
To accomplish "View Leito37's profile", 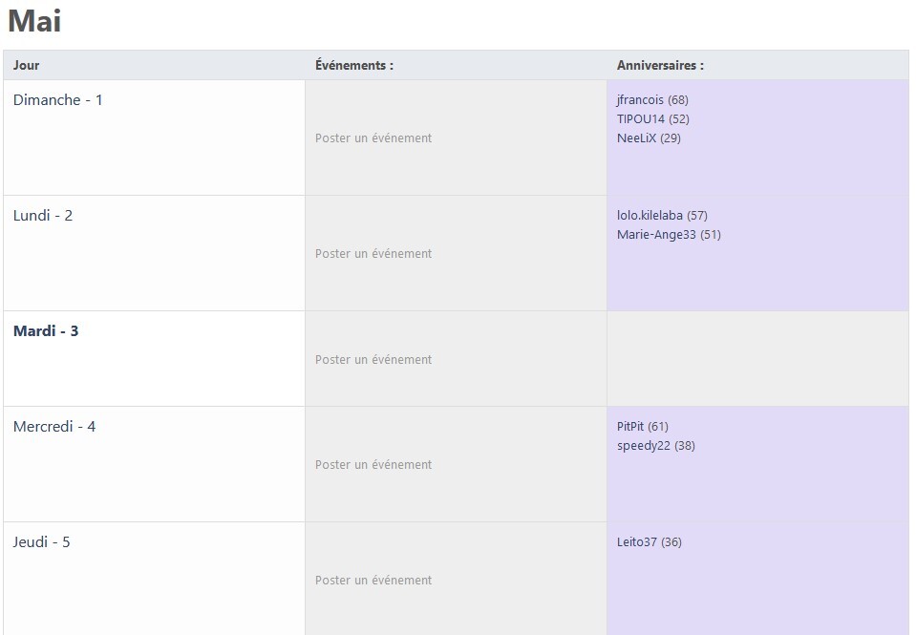I will pyautogui.click(x=637, y=542).
